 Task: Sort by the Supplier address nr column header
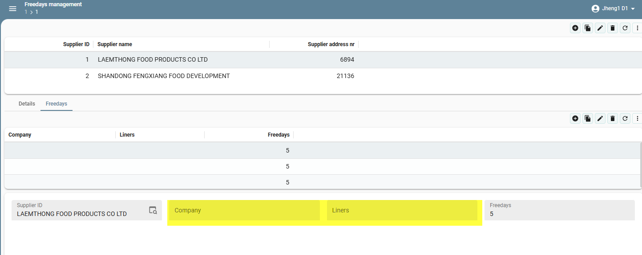pos(331,44)
